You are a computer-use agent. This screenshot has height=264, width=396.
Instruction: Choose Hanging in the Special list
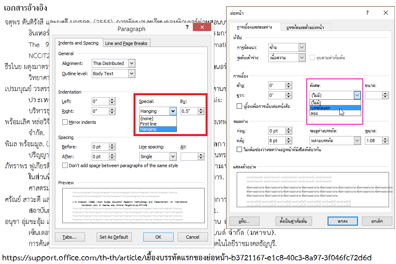click(x=148, y=129)
